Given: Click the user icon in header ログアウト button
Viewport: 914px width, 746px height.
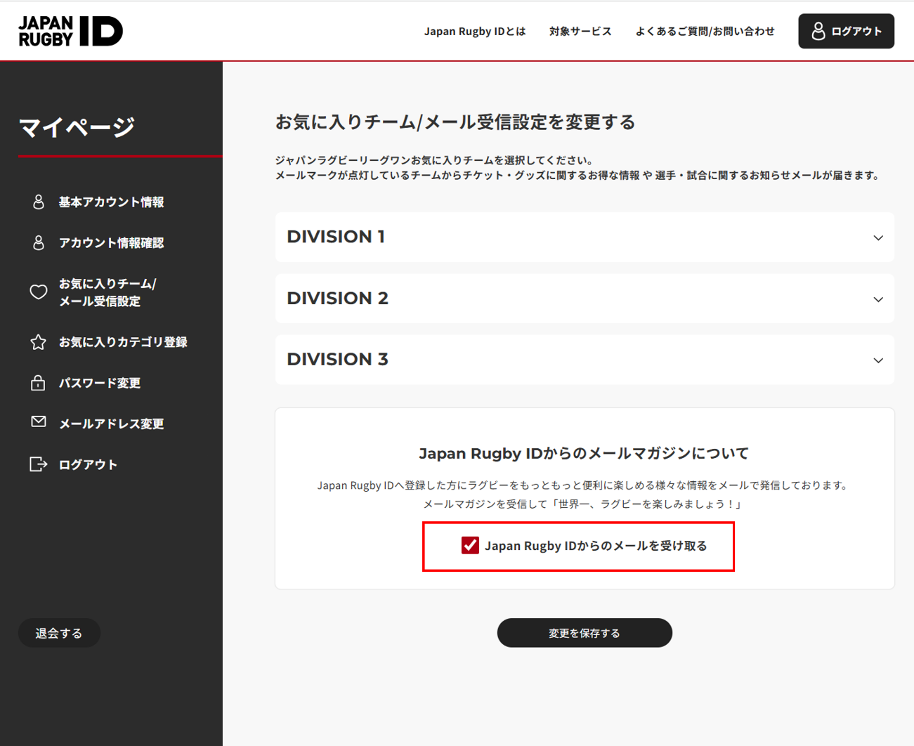Looking at the screenshot, I should coord(818,31).
